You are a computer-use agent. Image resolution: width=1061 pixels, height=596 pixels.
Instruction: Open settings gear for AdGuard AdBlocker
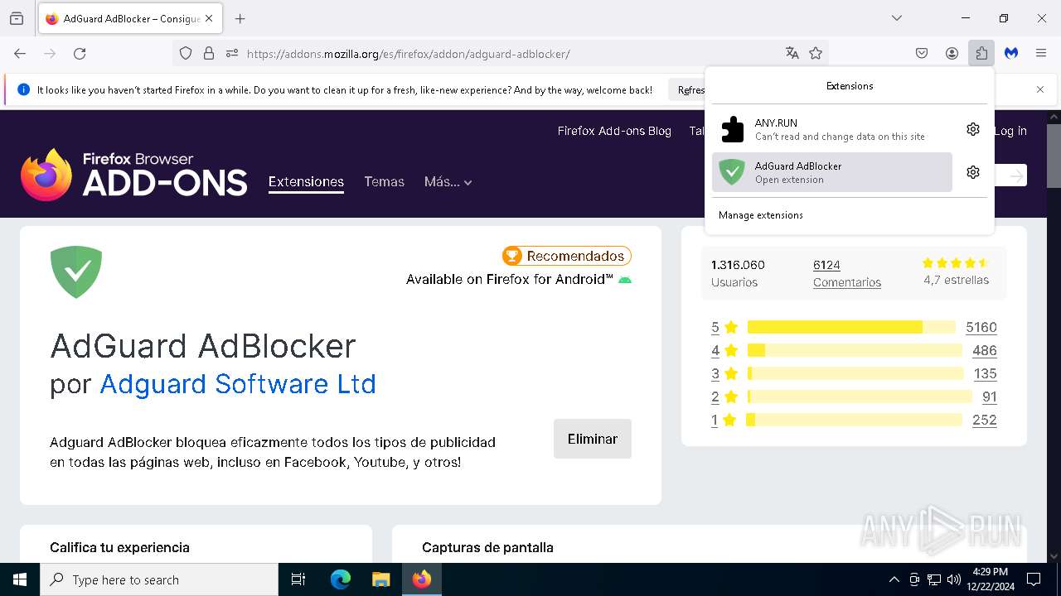(x=973, y=172)
